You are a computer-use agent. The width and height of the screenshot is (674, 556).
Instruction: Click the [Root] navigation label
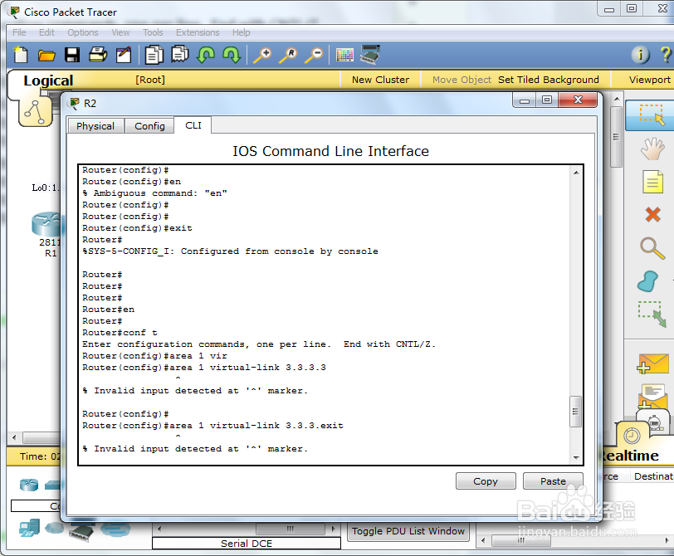150,80
